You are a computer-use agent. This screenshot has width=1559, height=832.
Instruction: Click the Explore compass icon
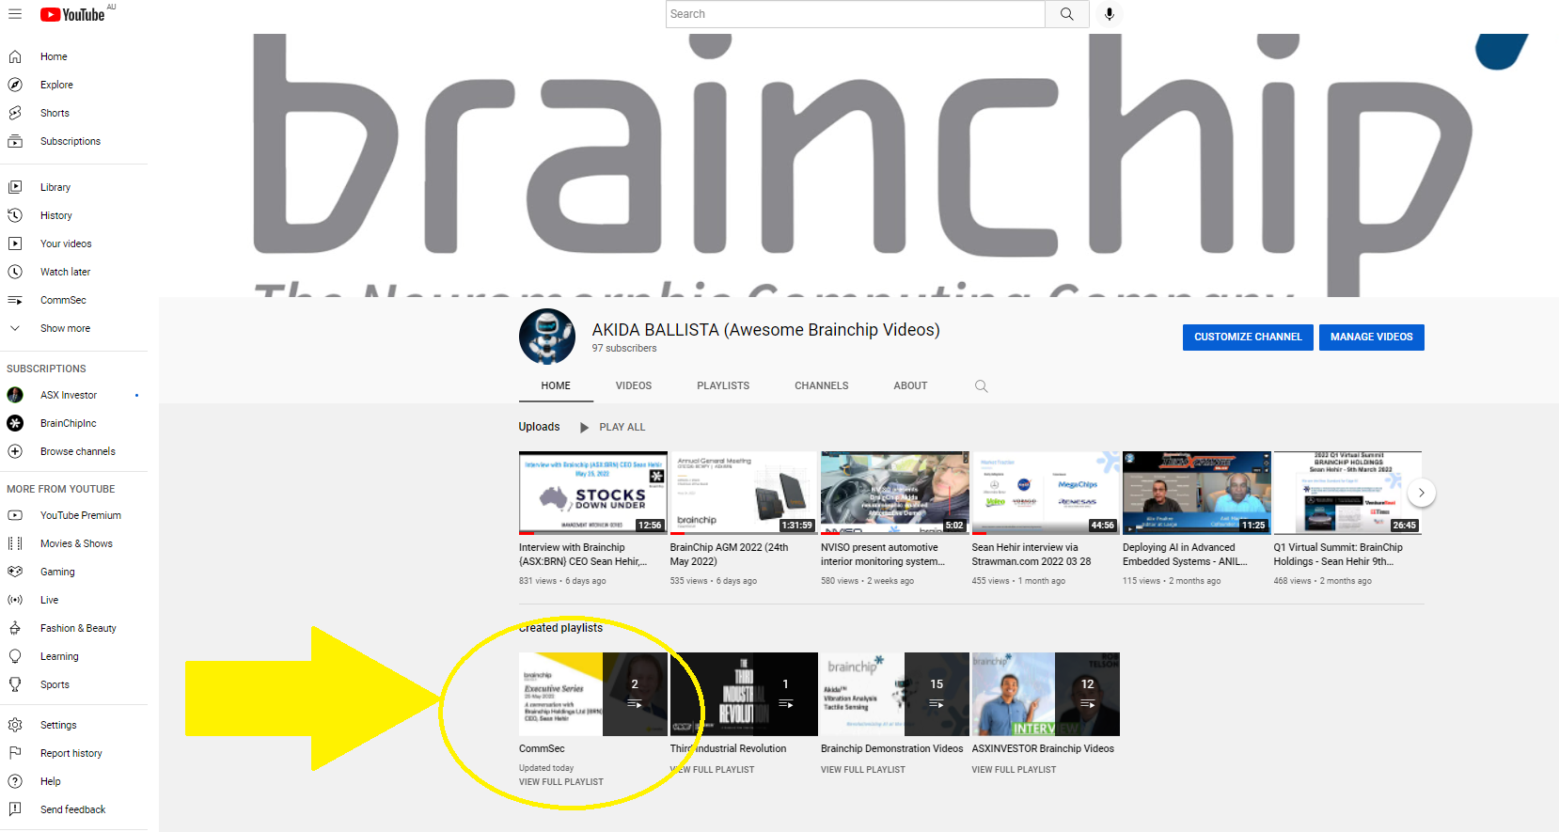15,85
